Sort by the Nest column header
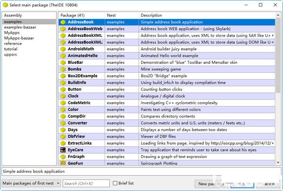The height and width of the screenshot is (191, 283). 122,16
